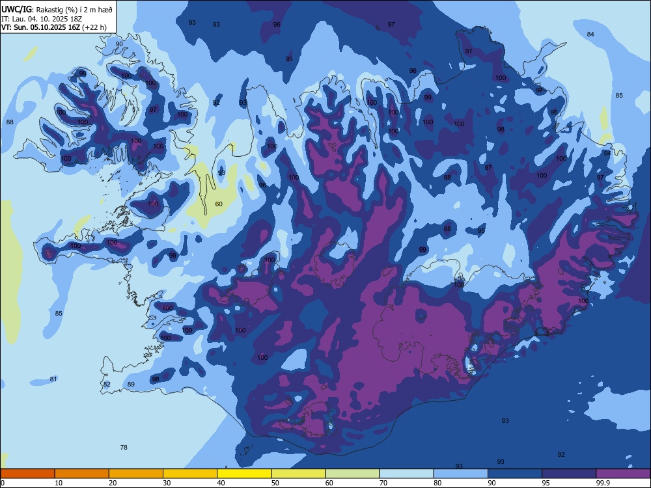Click the title 'UWC/IG: Rakastig (%) í 2 m hæð'
Image resolution: width=651 pixels, height=488 pixels.
(57, 9)
